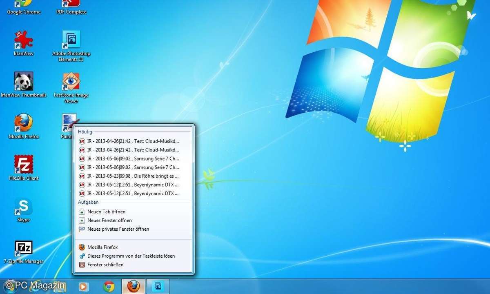This screenshot has height=294, width=490.
Task: Select the Mozilla Firefox desktop shortcut
Action: 24,126
